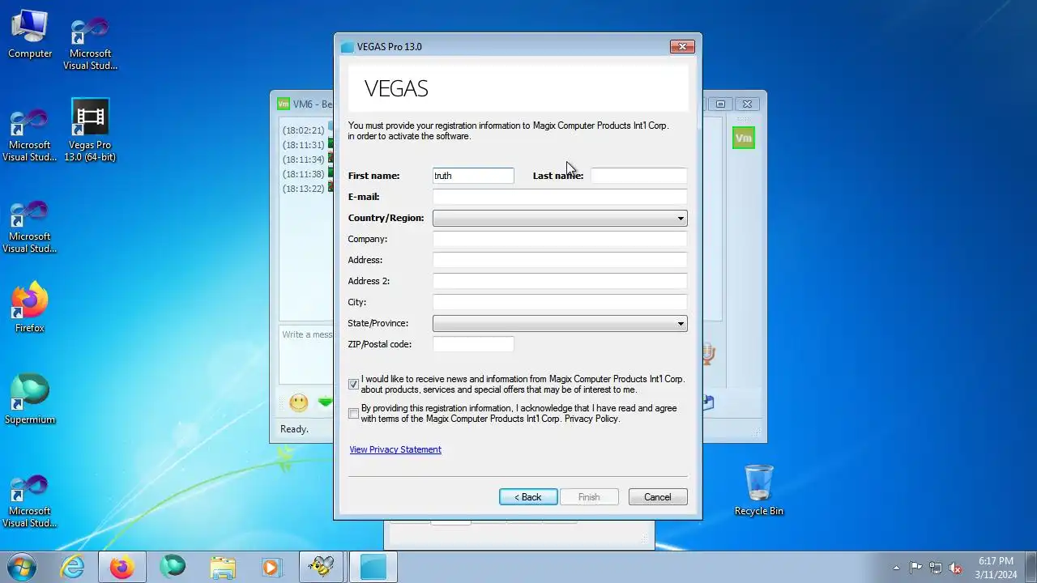Click the (18:02:21) chat entry in VM6
Image resolution: width=1037 pixels, height=583 pixels.
pos(303,130)
